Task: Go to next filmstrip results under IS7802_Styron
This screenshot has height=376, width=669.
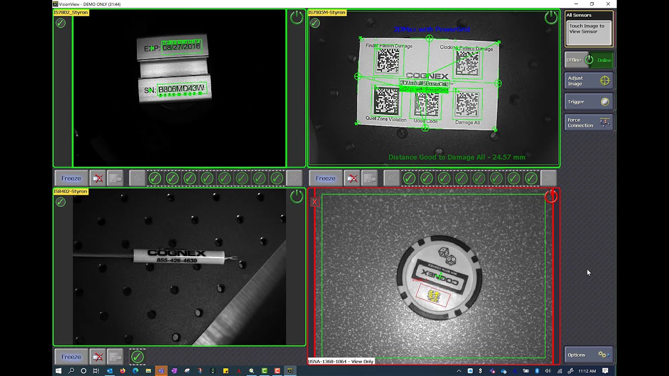Action: pyautogui.click(x=294, y=178)
